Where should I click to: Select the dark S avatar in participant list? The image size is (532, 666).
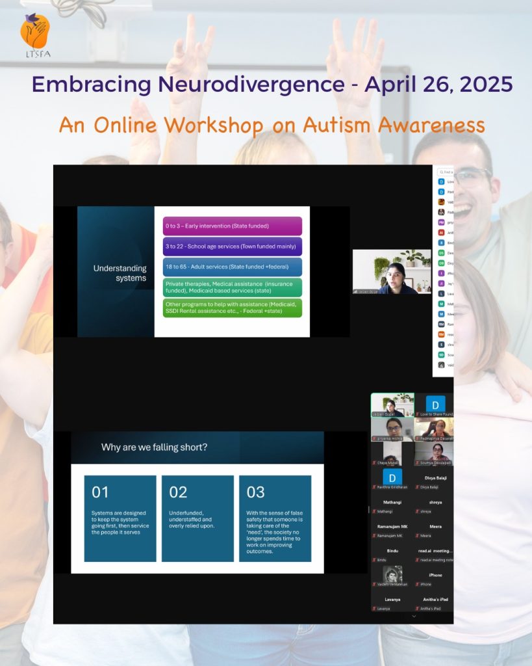coord(441,345)
